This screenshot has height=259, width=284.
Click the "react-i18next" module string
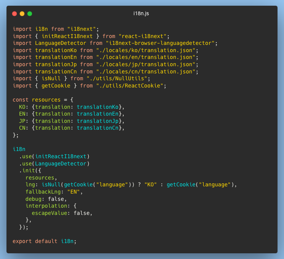tap(142, 36)
